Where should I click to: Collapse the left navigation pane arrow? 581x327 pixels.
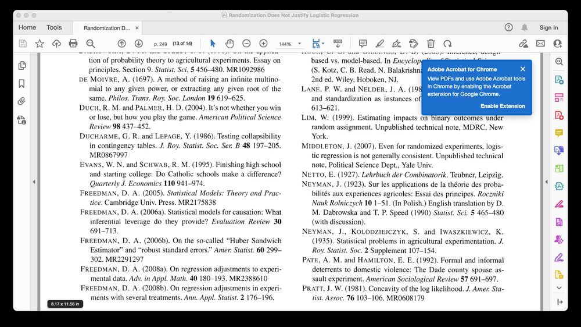pos(34,182)
